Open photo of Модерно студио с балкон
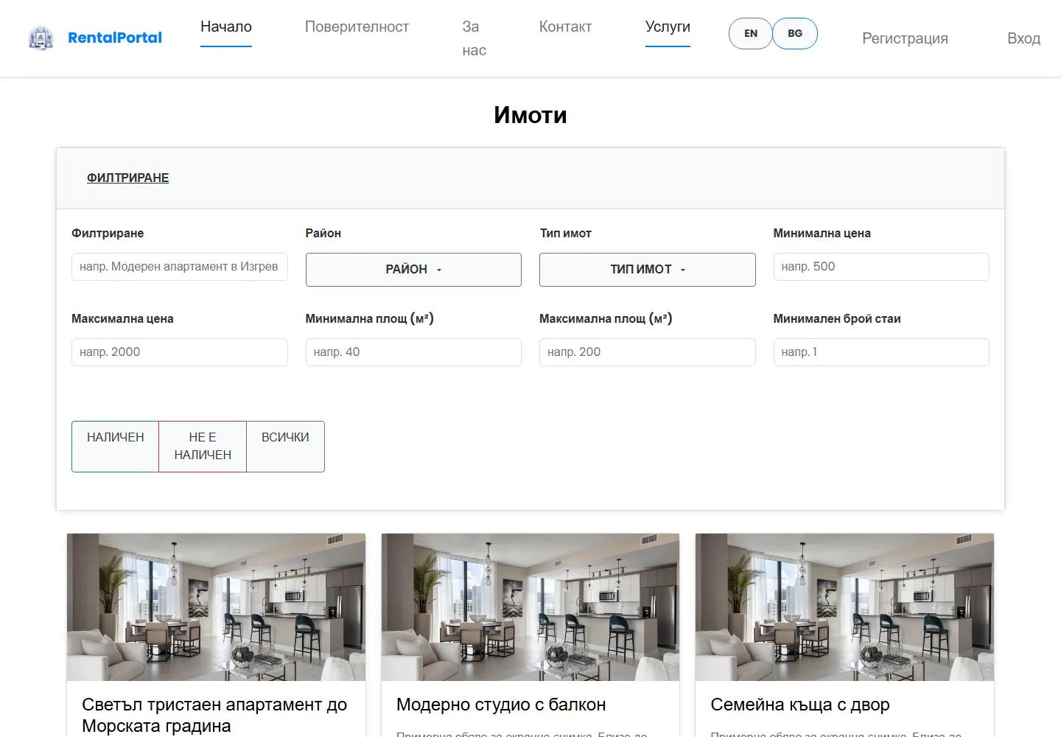This screenshot has width=1061, height=737. (530, 607)
